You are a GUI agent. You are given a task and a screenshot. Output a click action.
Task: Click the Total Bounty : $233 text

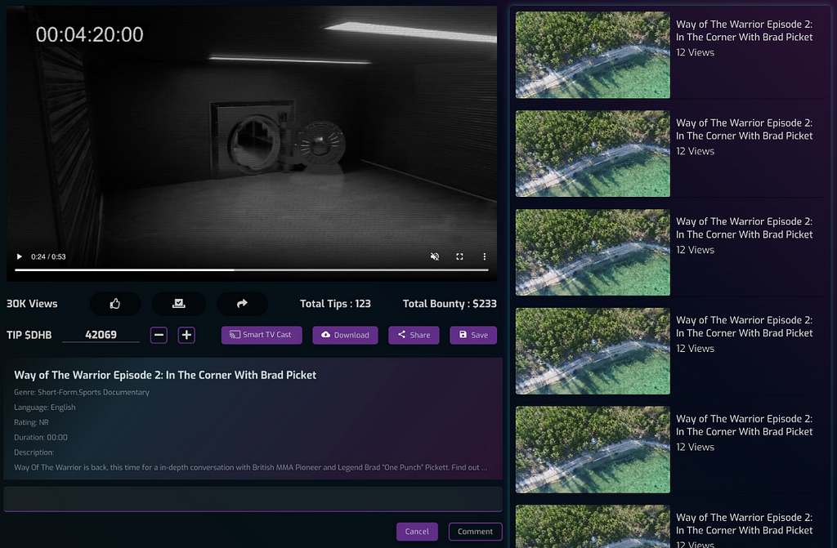click(450, 304)
